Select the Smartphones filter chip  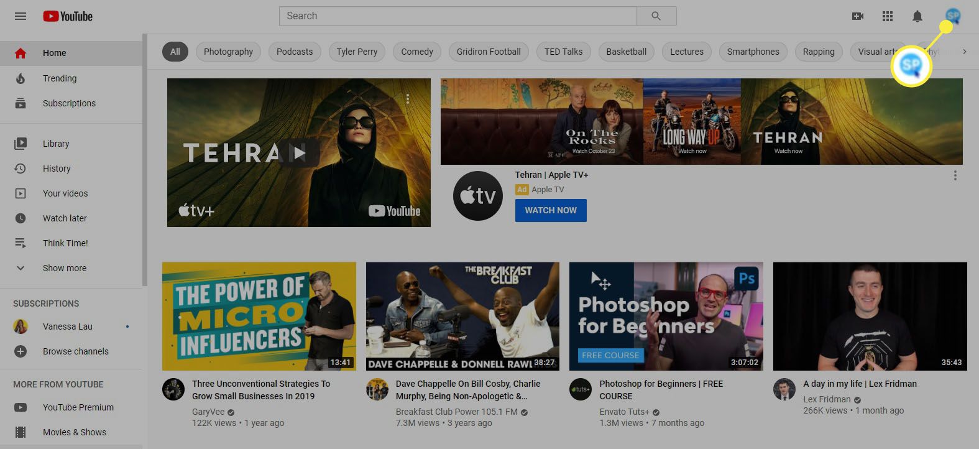(x=753, y=52)
